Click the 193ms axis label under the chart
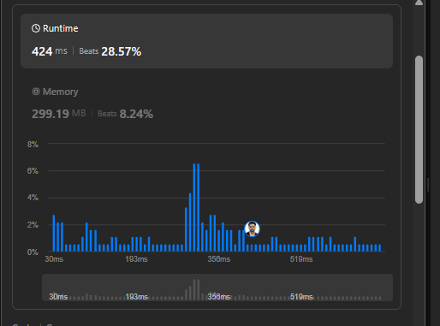Screen dimensions: 440x326 click(x=136, y=259)
